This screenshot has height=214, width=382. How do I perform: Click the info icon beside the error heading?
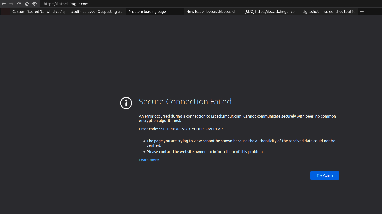[x=126, y=103]
